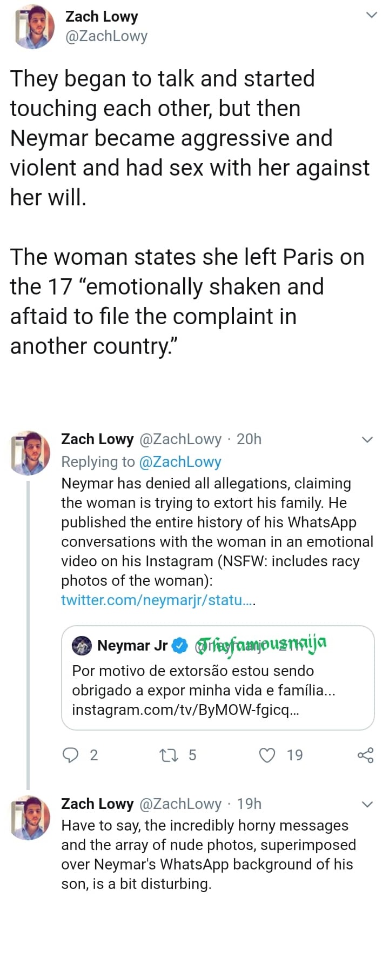Click Neymar Jr's small avatar in the quoted tweet
This screenshot has width=389, height=977.
(83, 645)
